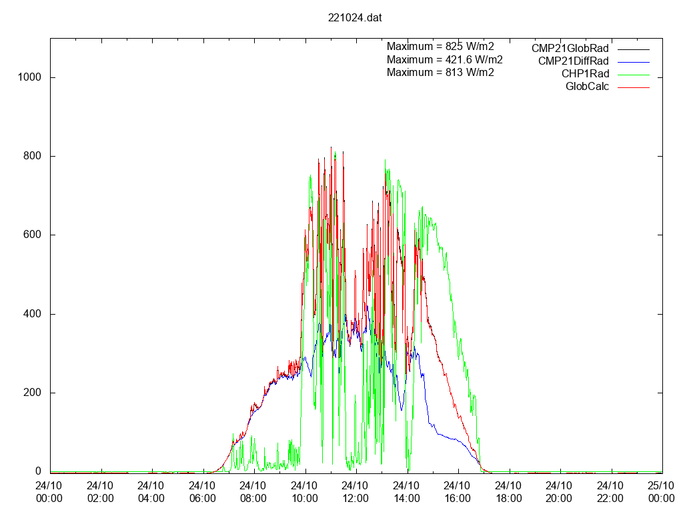Screen dimensions: 683x512
Task: Click the plot title 221024.dat
Action: click(x=355, y=18)
